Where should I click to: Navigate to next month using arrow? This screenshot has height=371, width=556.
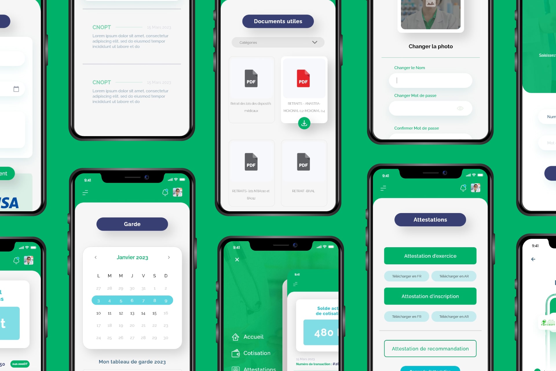pyautogui.click(x=168, y=257)
